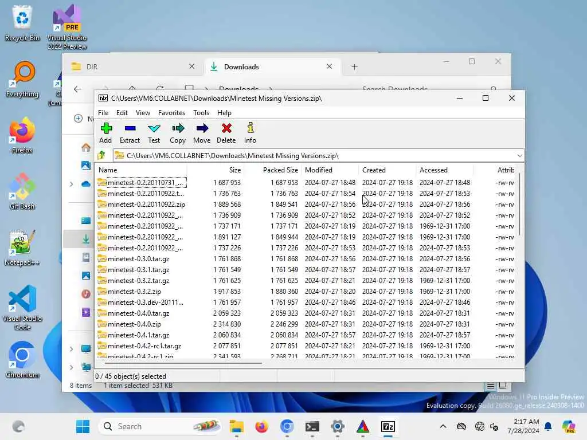Add a new File Explorer tab
This screenshot has height=440, width=587.
(x=354, y=67)
